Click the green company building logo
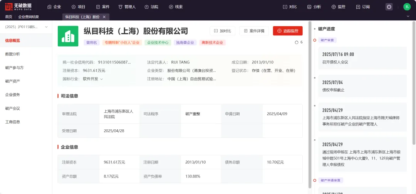This screenshot has width=416, height=194. [68, 36]
